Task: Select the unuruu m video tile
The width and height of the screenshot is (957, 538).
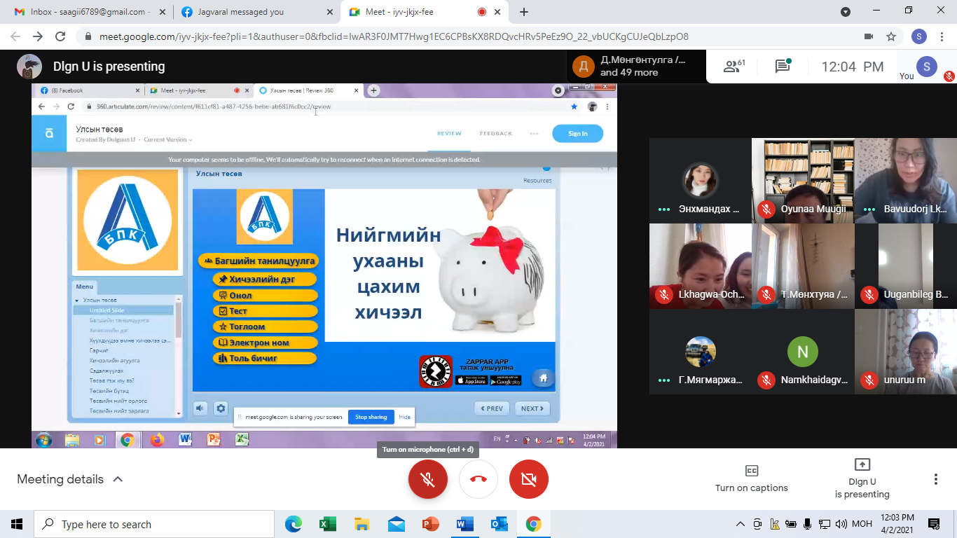Action: 906,352
